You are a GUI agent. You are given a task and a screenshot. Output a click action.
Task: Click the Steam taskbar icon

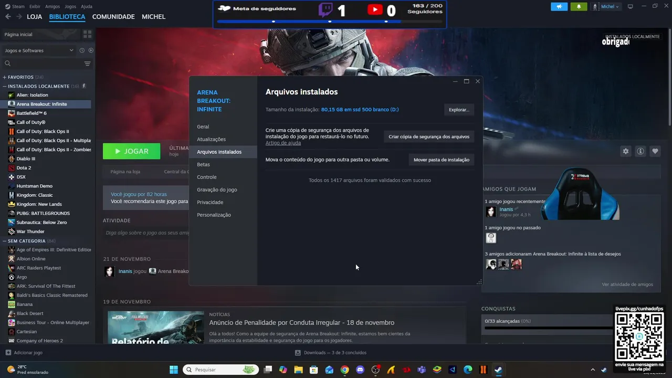[x=498, y=370]
